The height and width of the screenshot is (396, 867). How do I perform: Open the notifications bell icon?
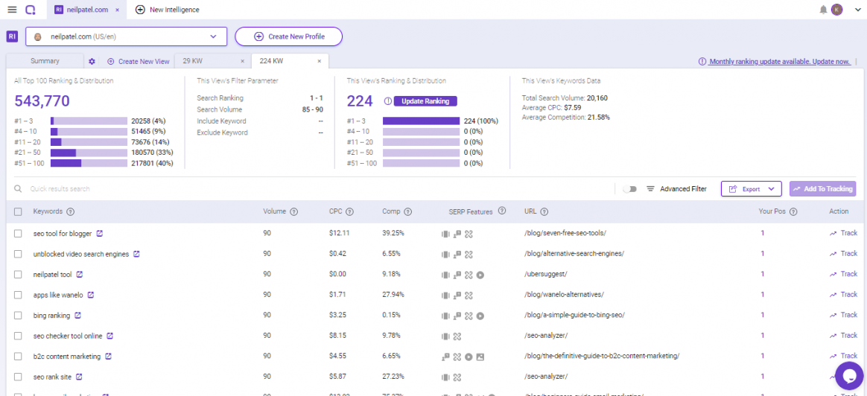point(823,10)
